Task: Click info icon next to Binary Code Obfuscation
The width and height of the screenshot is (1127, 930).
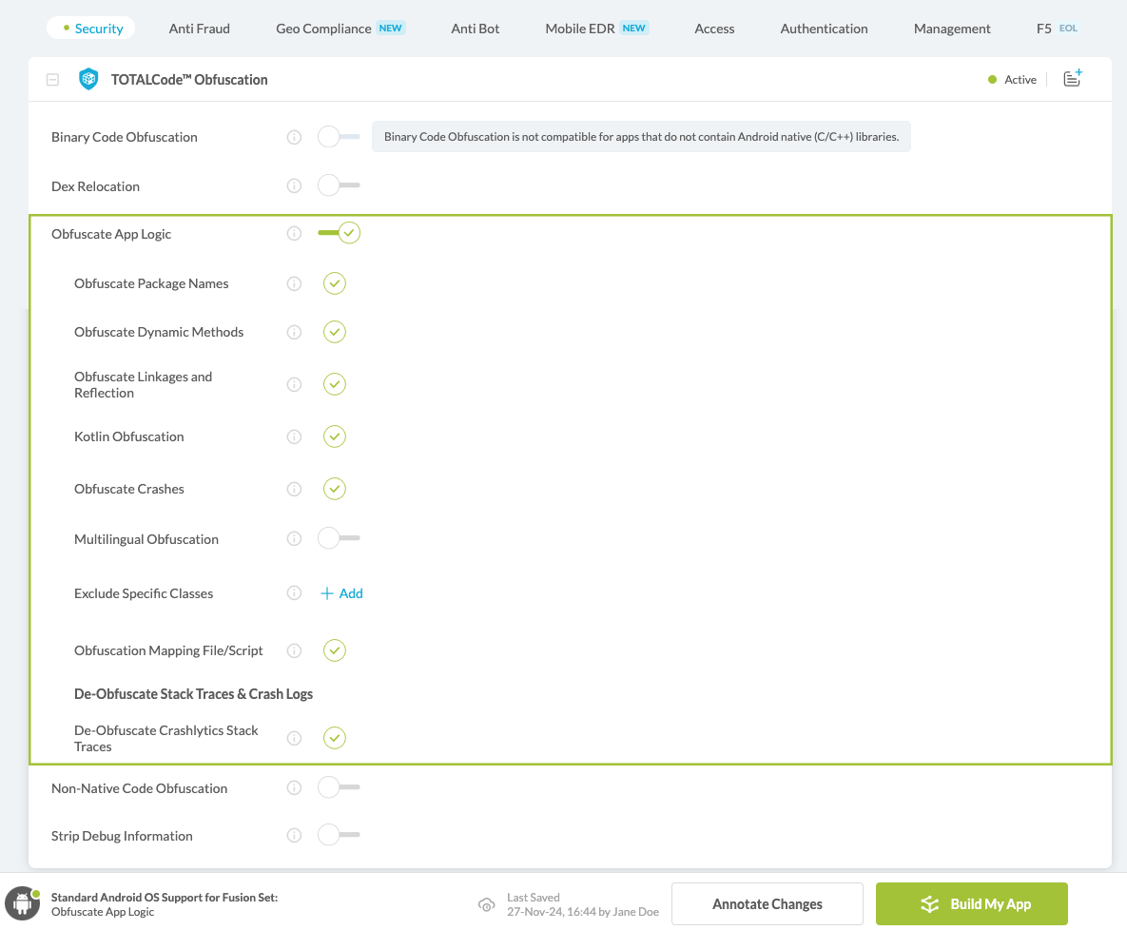Action: [294, 137]
